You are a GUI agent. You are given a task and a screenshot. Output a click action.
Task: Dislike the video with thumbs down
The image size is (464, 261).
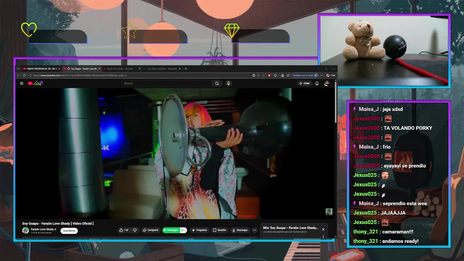point(135,230)
